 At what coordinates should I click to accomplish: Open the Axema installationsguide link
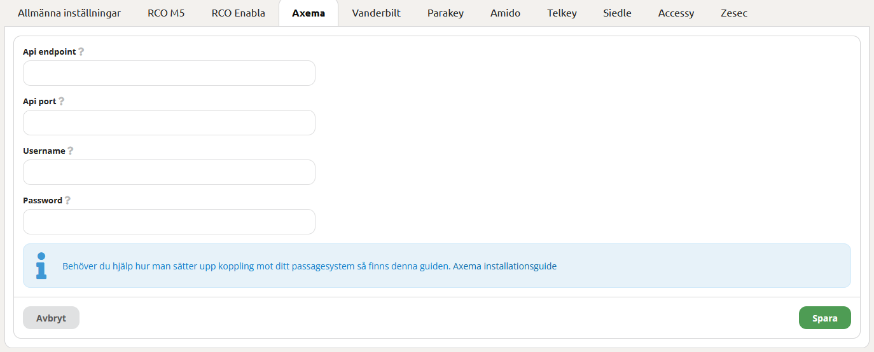(504, 266)
